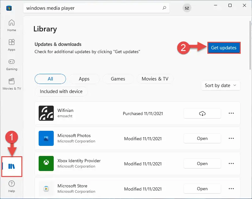Viewport: 252px width, 199px height.
Task: Click the search magnifier icon
Action: point(164,8)
